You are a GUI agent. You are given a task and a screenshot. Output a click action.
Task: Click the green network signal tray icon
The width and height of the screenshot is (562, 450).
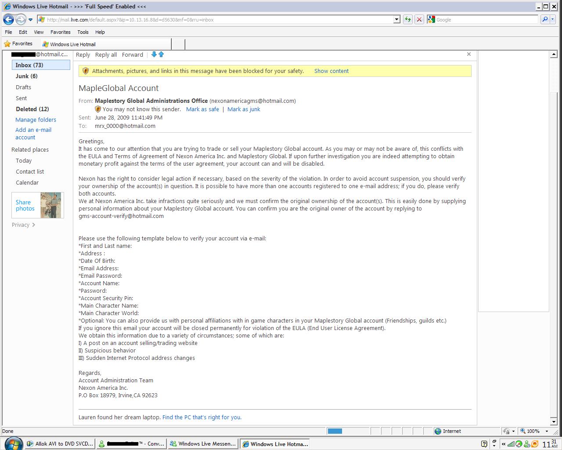(x=511, y=444)
